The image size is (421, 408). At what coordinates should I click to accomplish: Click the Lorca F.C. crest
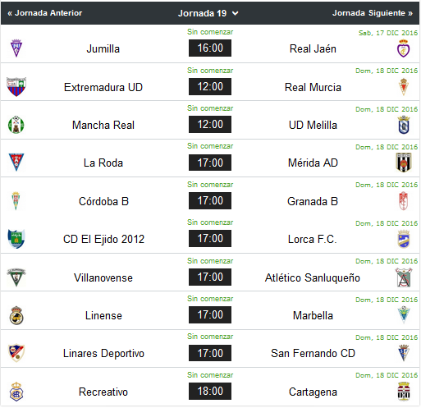404,239
